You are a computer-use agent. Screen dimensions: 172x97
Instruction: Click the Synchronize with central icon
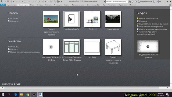click(x=11, y=1)
